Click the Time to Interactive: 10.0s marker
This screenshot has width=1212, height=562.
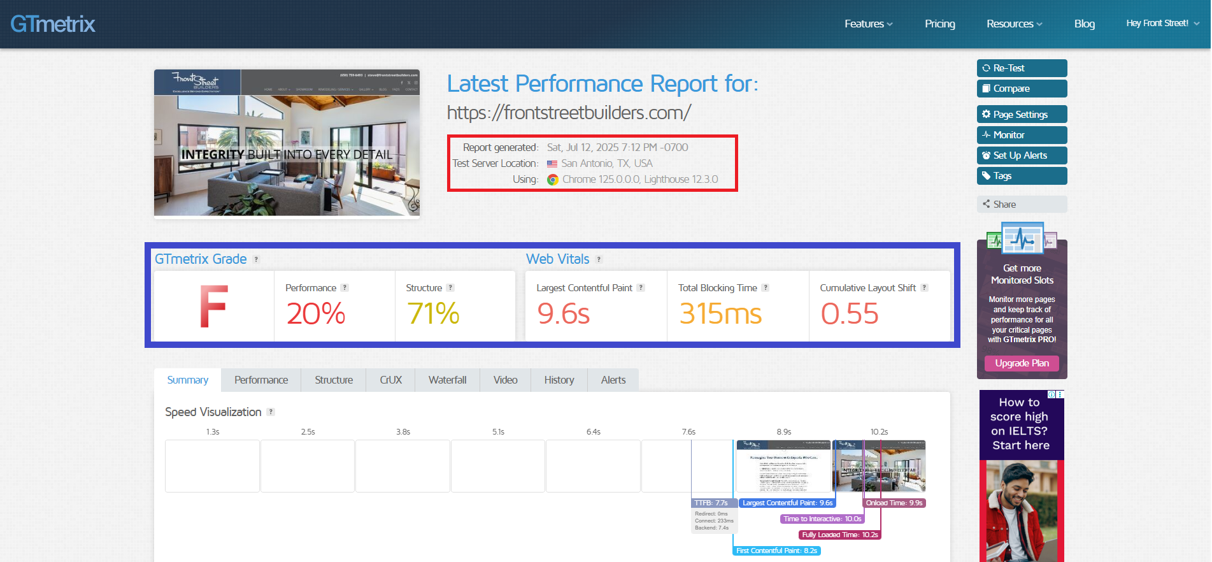pyautogui.click(x=822, y=519)
